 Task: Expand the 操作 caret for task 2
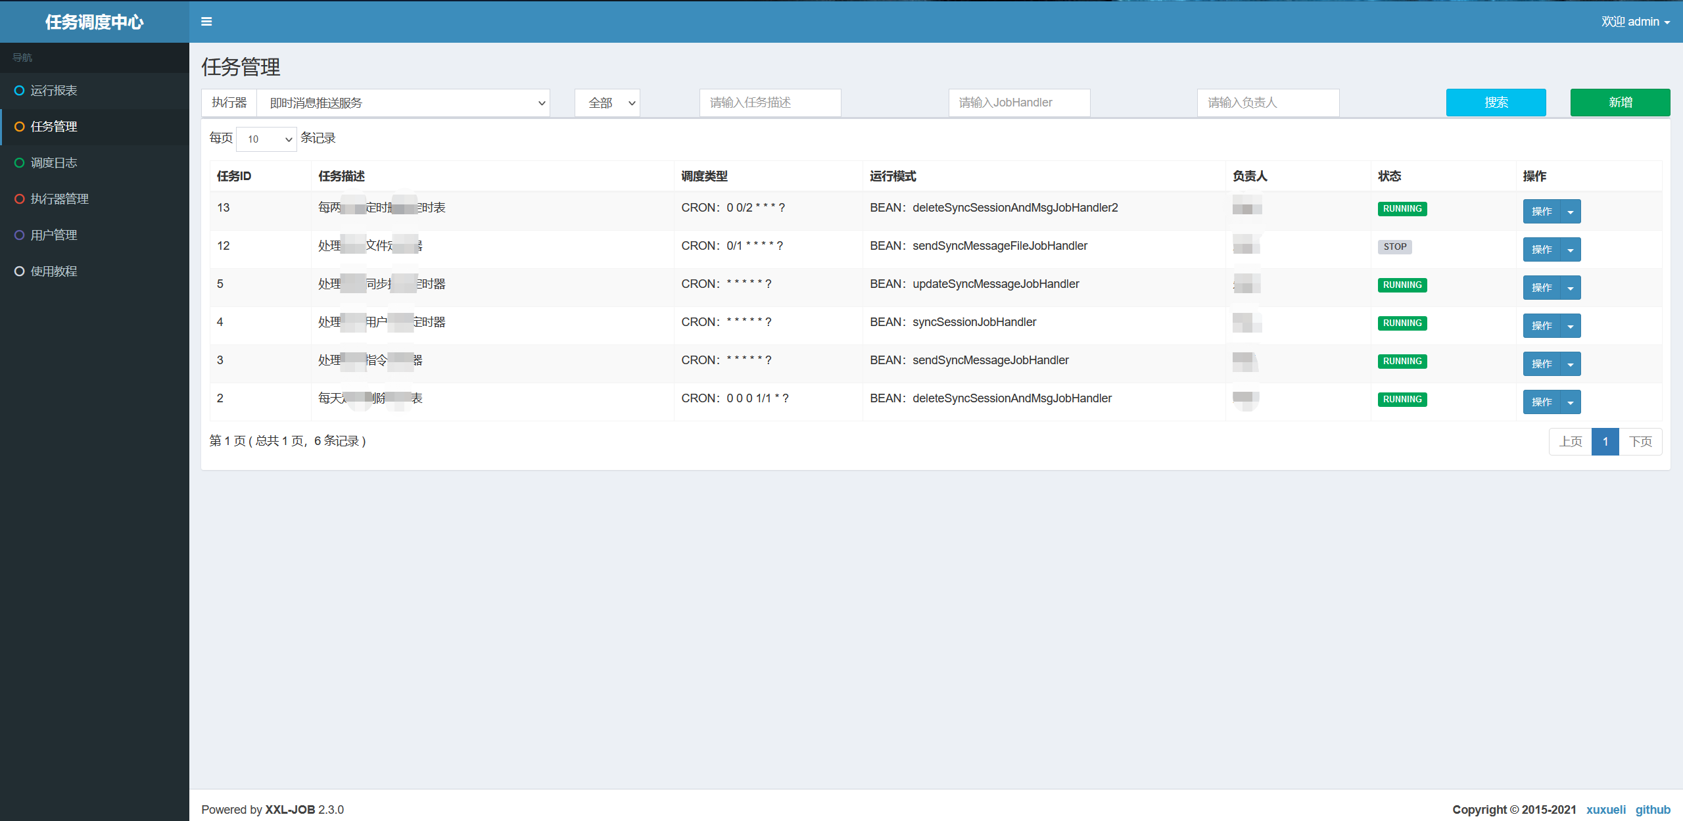tap(1571, 402)
